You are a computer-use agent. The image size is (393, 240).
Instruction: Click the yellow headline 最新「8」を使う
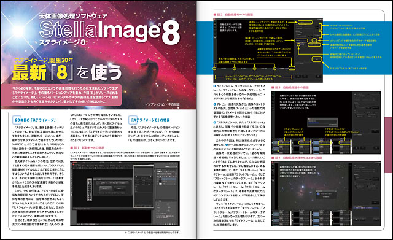point(67,72)
